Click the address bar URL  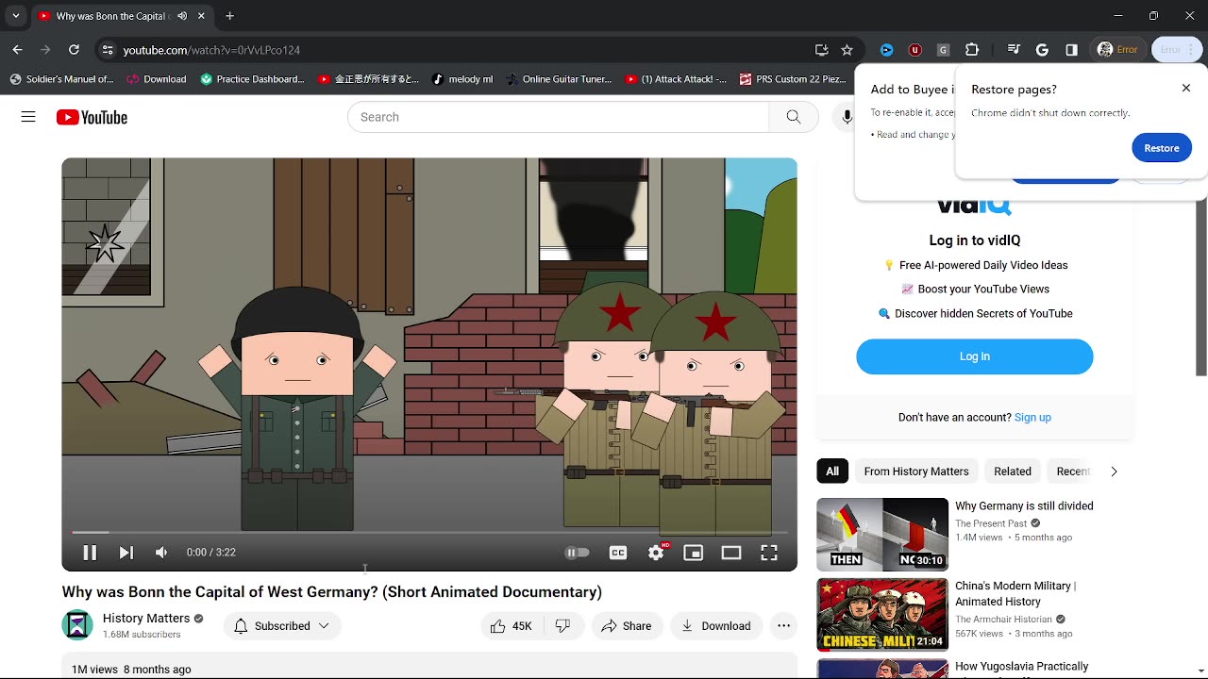click(x=211, y=50)
